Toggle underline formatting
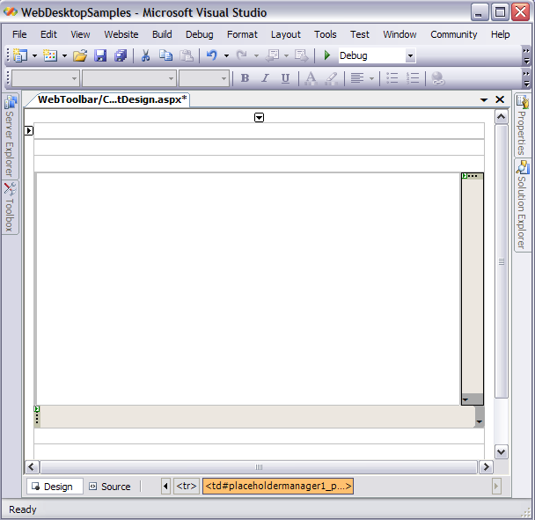 pos(285,78)
